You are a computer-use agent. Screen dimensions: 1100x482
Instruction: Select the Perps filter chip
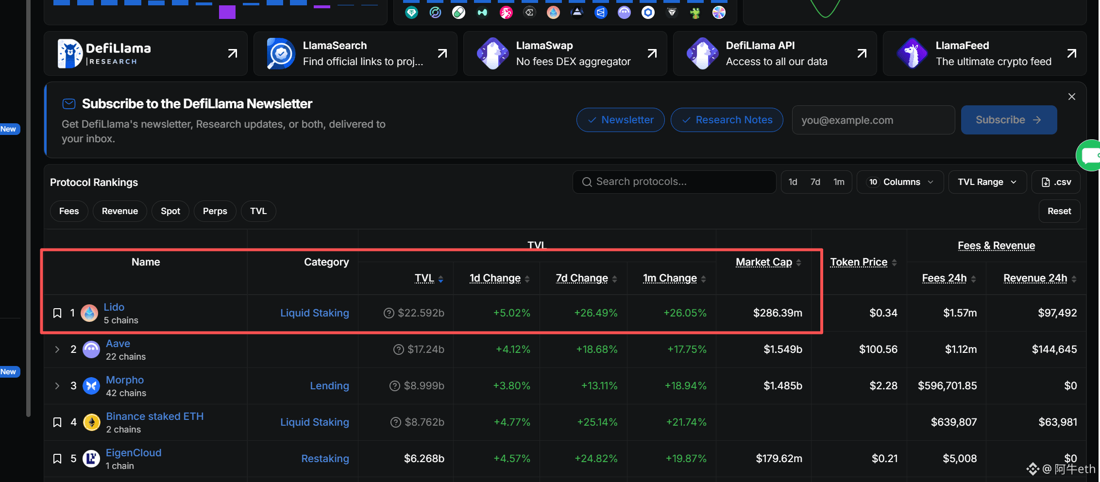(x=215, y=211)
